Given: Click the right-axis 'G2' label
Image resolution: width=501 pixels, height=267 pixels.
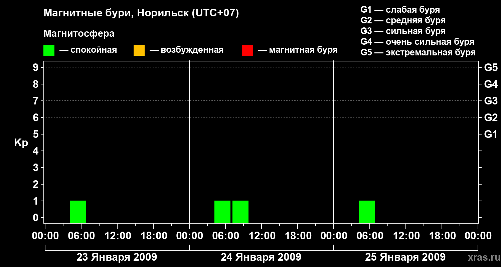Looking at the screenshot, I should coord(491,117).
